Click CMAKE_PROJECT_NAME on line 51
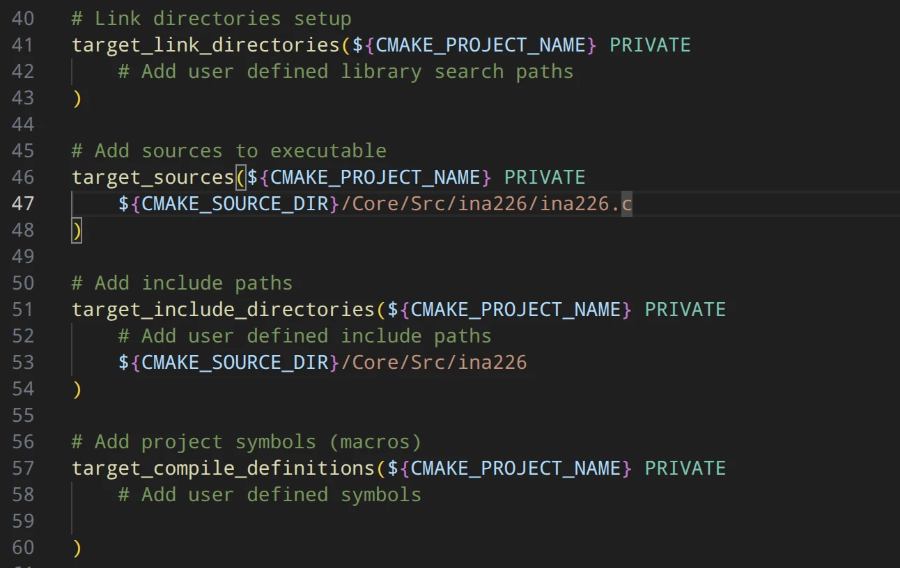Image resolution: width=900 pixels, height=568 pixels. 515,309
